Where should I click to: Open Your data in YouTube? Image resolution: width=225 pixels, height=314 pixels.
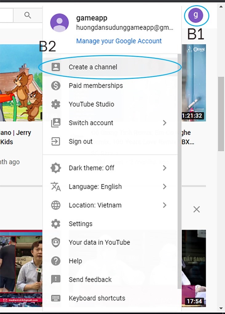tap(110, 242)
